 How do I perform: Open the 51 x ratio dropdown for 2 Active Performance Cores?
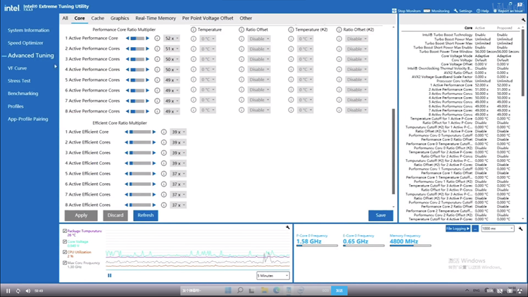172,49
